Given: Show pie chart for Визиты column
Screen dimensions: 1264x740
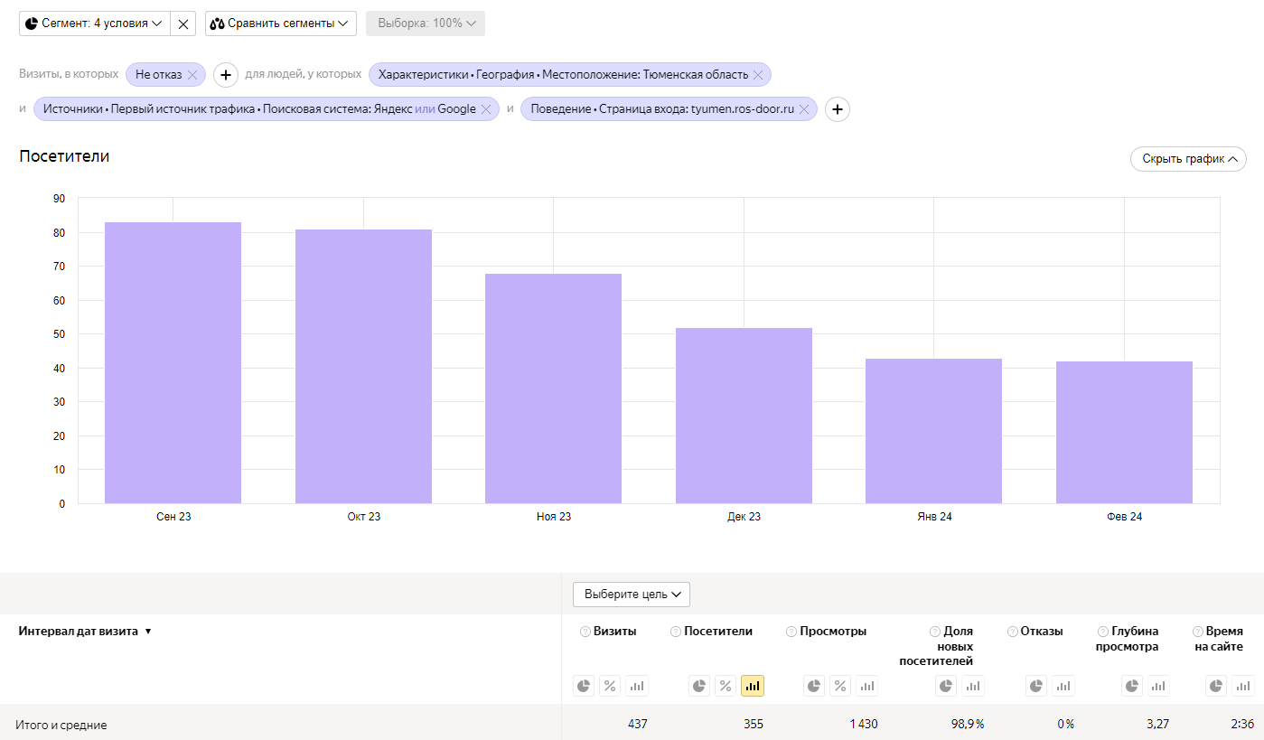Looking at the screenshot, I should click(x=584, y=686).
